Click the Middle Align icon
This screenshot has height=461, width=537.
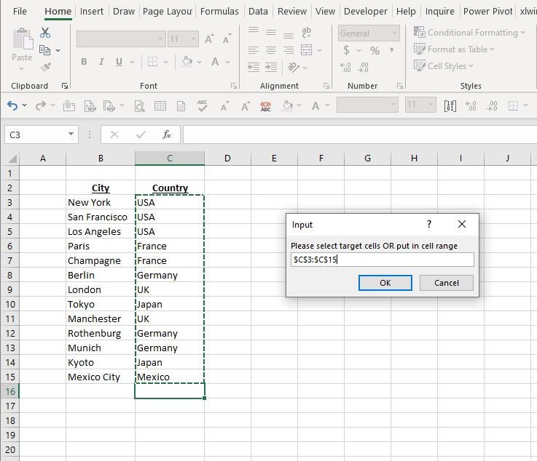pyautogui.click(x=271, y=33)
